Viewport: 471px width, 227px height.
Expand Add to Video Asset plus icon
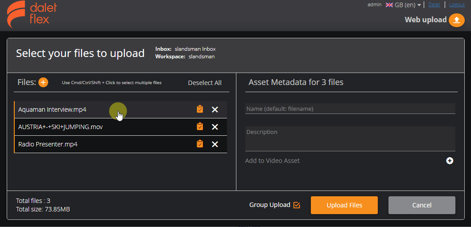450,161
